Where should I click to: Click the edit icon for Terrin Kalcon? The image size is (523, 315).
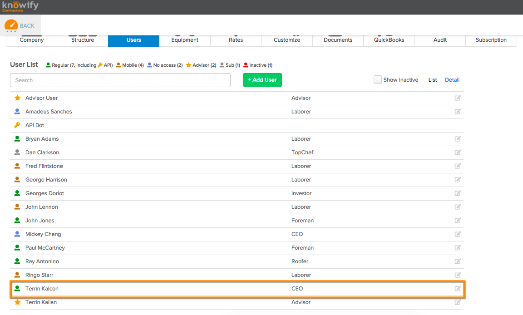[x=458, y=289]
